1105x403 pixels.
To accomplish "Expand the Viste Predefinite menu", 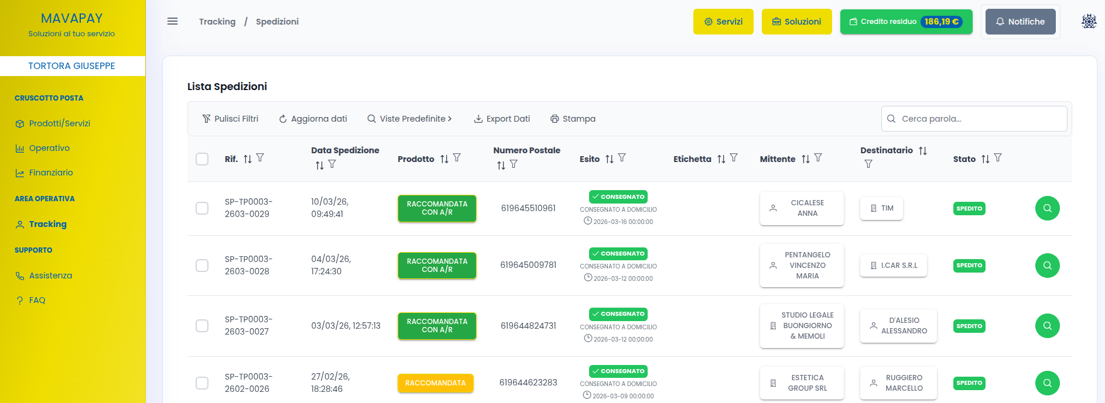I will pyautogui.click(x=409, y=119).
